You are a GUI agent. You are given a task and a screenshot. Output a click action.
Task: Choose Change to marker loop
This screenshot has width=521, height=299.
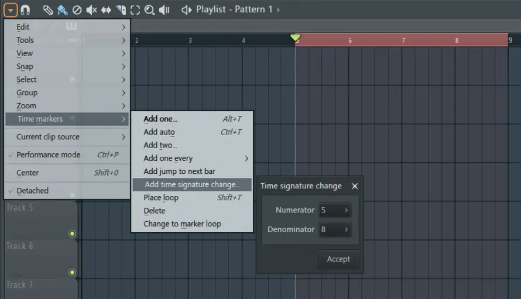point(192,224)
